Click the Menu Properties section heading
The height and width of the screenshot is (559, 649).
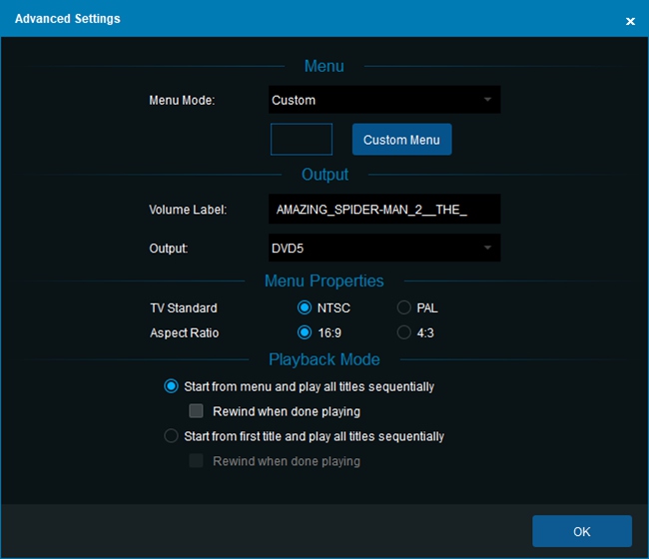point(324,280)
